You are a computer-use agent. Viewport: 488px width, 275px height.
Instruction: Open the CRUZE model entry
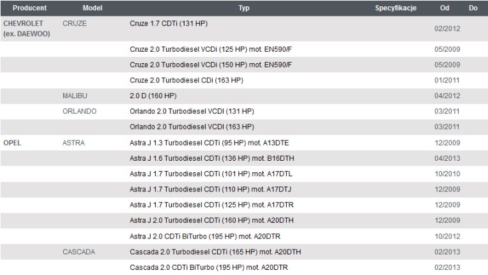(x=75, y=24)
